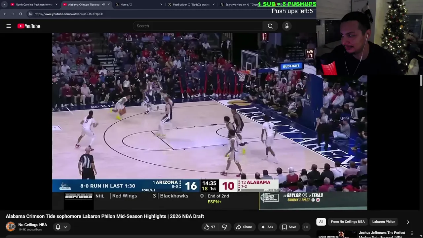Image resolution: width=423 pixels, height=238 pixels.
Task: Select the YouTube URL in address bar
Action: pyautogui.click(x=69, y=14)
